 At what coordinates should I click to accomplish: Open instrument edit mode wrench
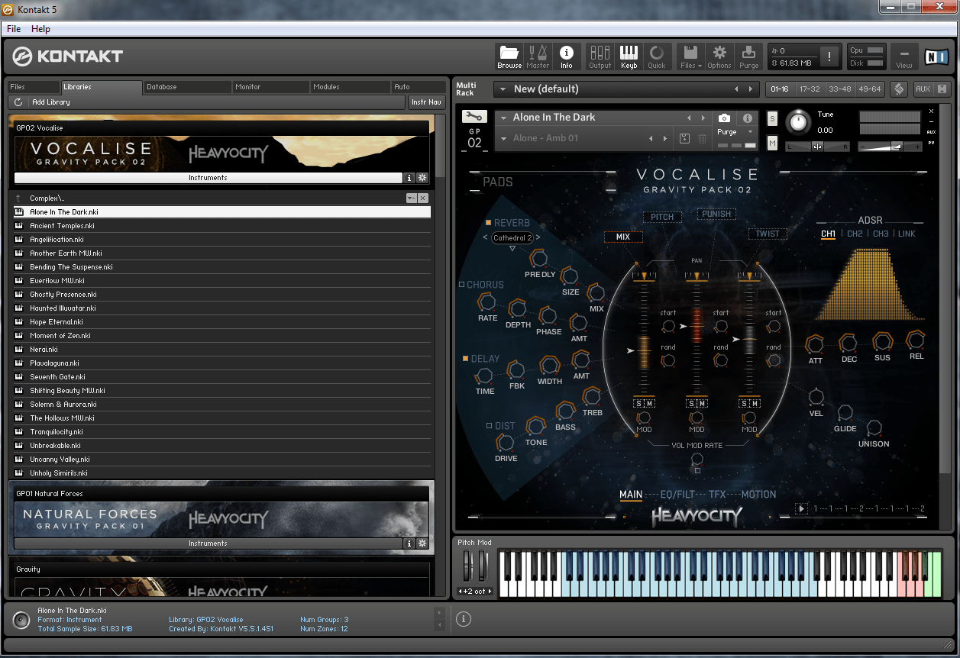point(474,117)
